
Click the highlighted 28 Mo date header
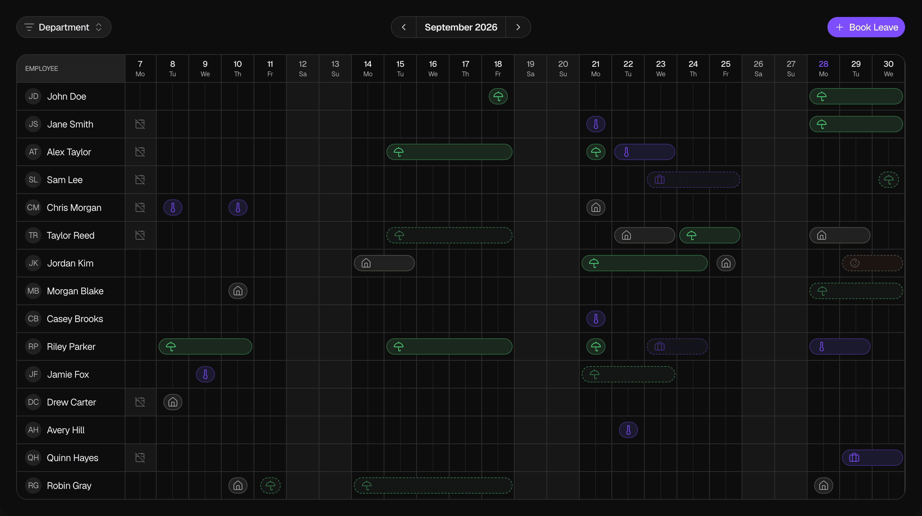pos(823,68)
